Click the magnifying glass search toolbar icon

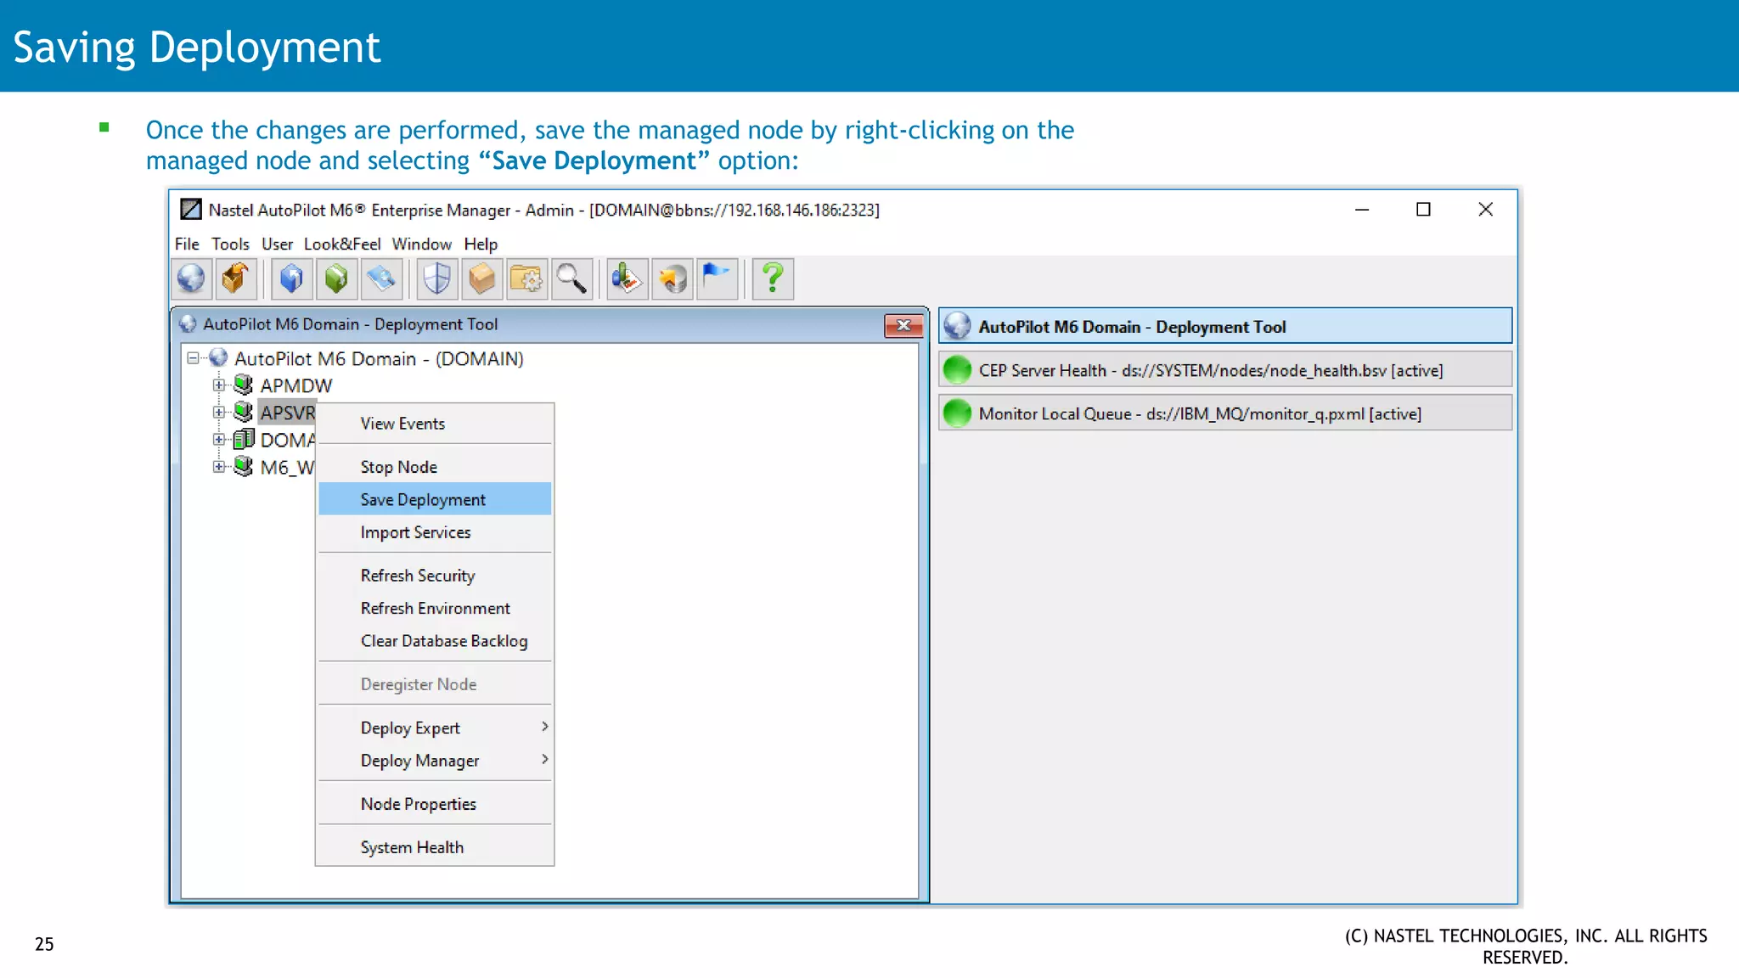(x=571, y=278)
